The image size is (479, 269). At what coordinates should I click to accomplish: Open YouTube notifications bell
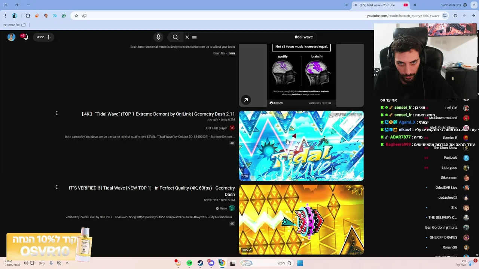25,37
